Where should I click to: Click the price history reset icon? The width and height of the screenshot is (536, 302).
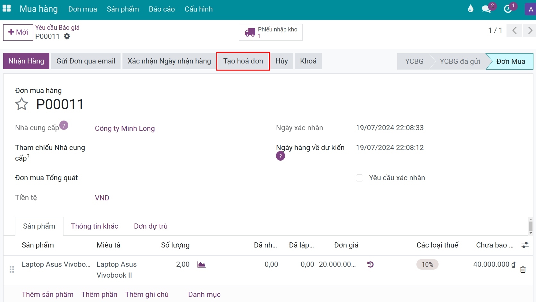371,264
